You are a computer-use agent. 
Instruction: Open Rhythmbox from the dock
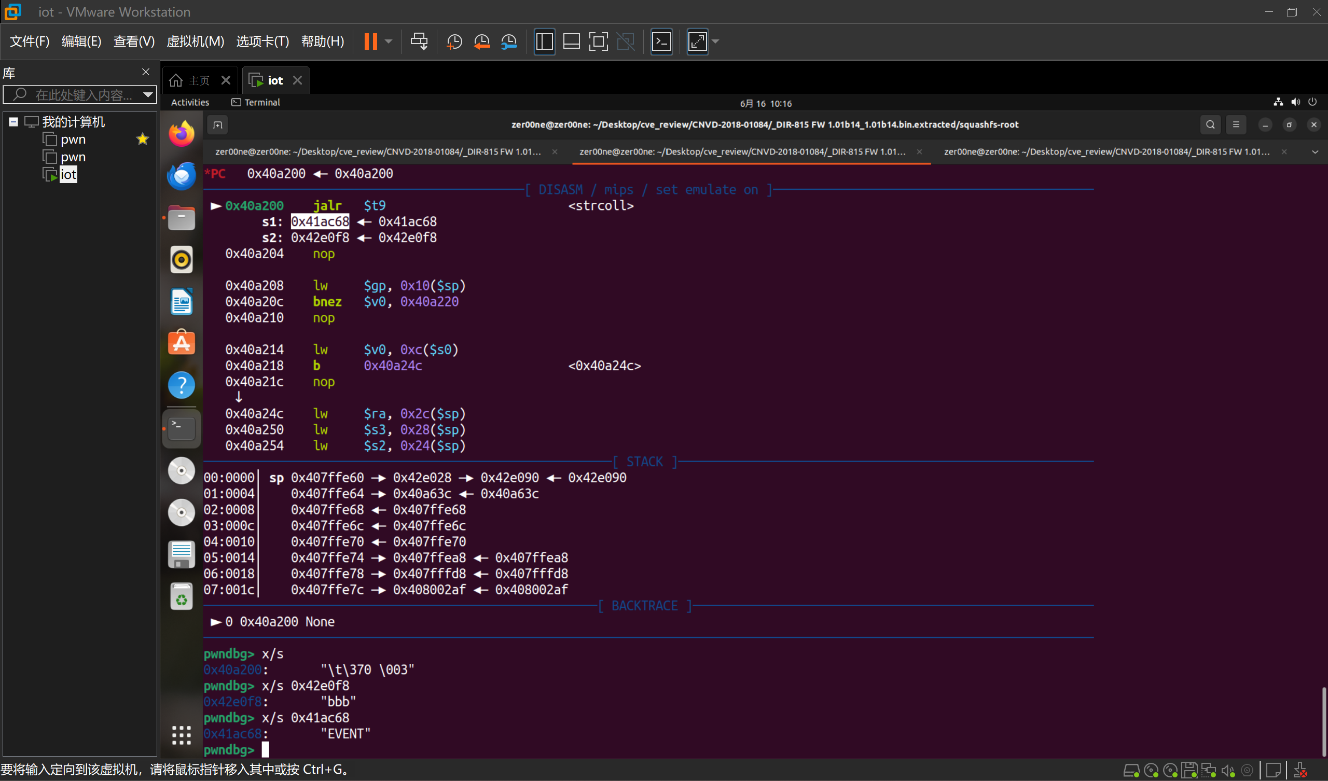181,260
